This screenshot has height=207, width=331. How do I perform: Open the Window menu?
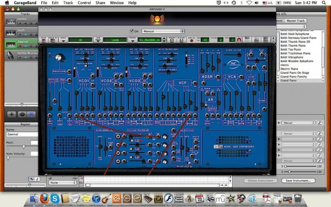[117, 3]
